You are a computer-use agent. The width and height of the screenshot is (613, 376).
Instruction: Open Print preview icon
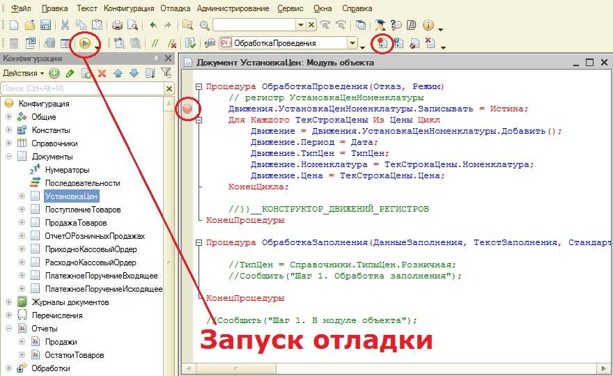pos(132,25)
